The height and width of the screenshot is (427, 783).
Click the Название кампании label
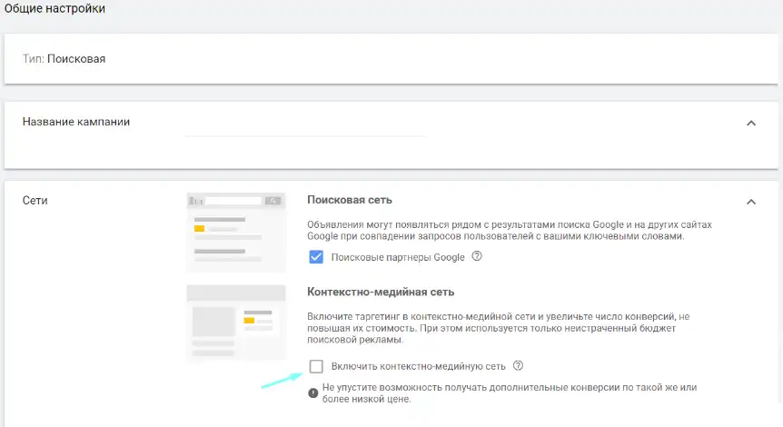[76, 122]
